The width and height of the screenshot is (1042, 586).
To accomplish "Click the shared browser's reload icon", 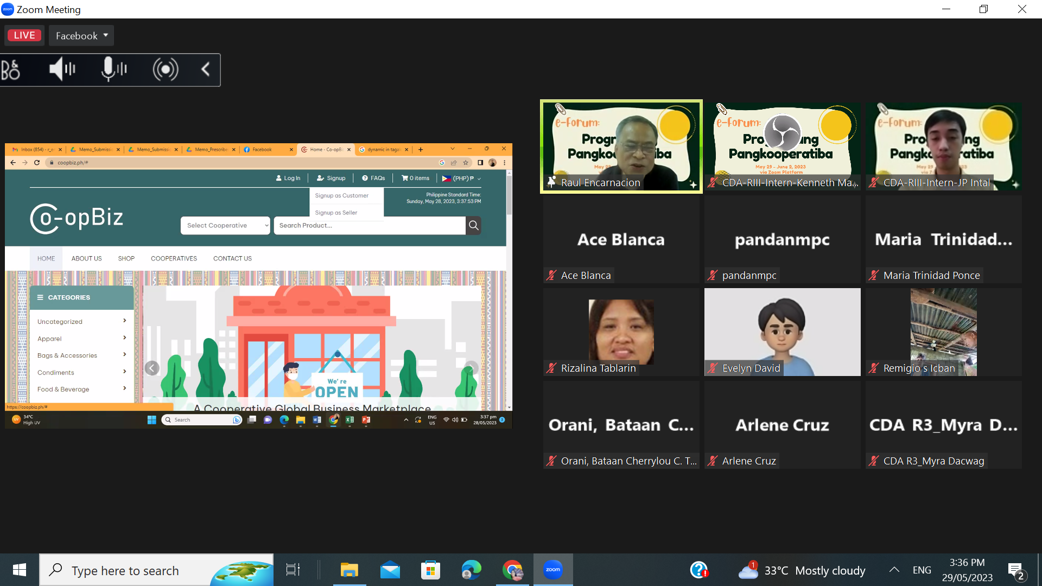I will tap(37, 163).
